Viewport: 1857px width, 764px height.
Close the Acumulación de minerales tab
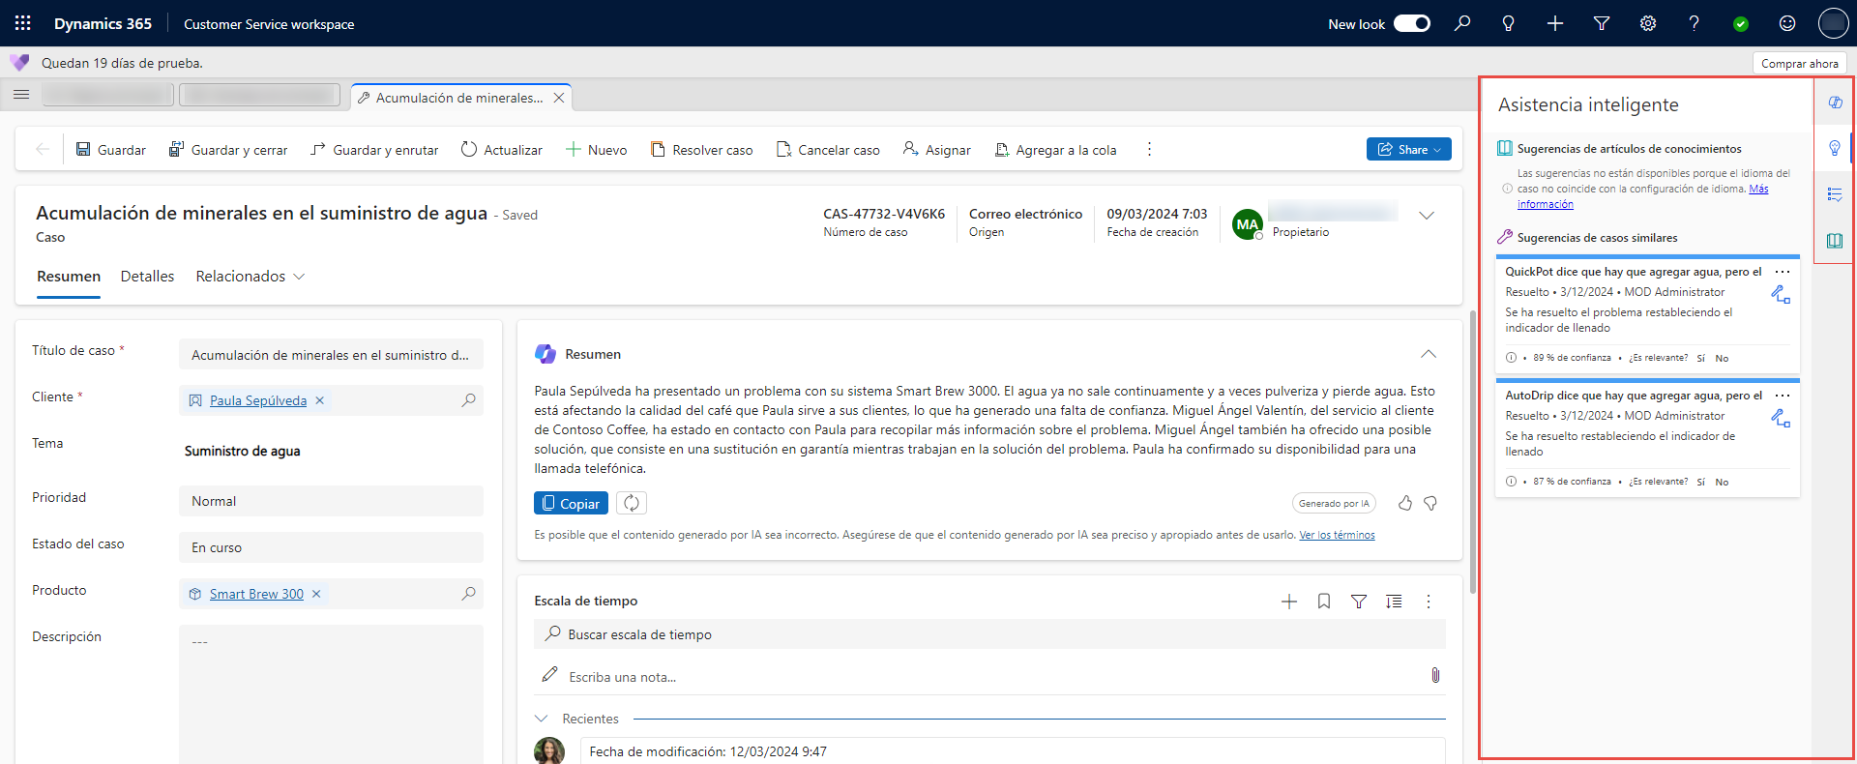tap(559, 98)
